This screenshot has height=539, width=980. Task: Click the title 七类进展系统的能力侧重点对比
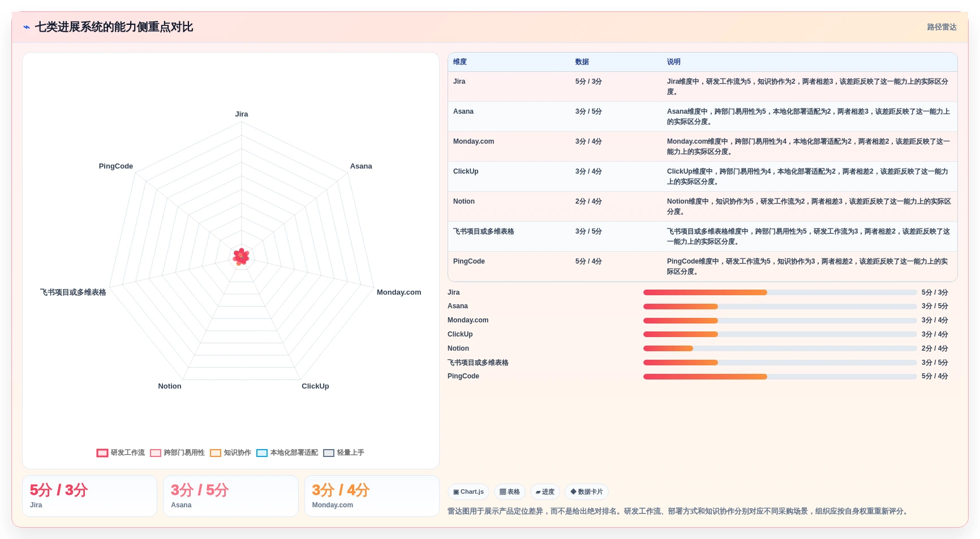click(114, 27)
